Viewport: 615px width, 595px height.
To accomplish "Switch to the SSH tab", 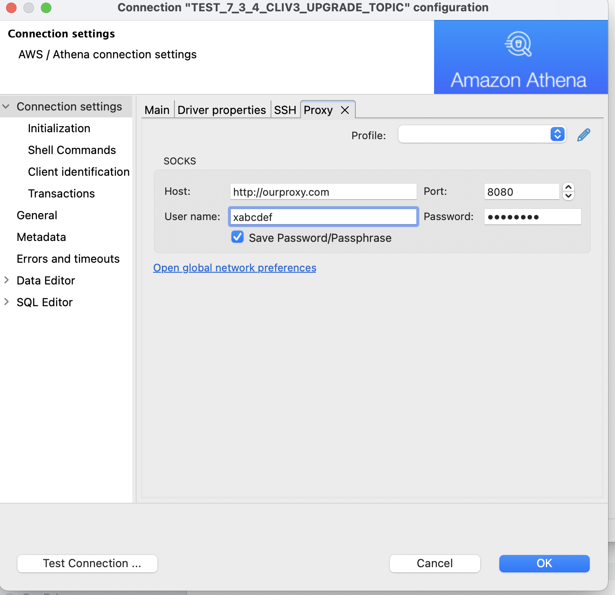I will tap(285, 110).
